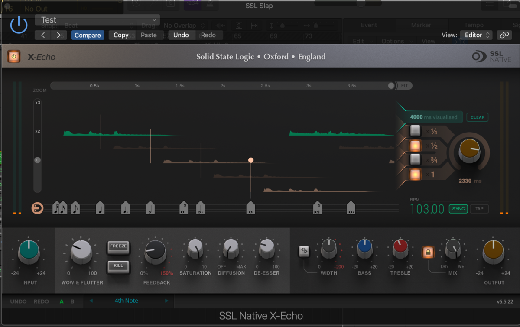Go to next preset after 4th Note
Screen dimensions: 520x327
[x=167, y=301]
